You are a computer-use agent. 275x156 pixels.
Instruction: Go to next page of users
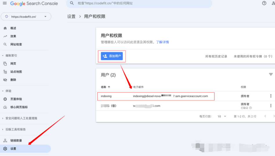274,116
